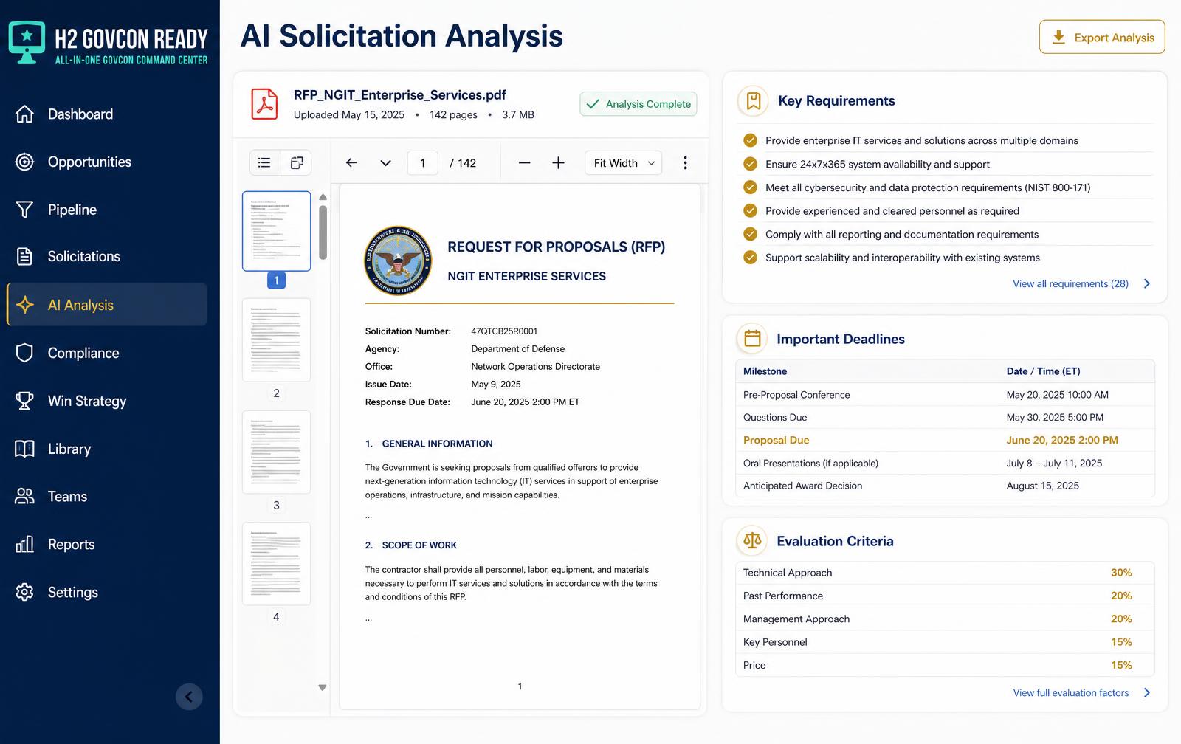Select the page 3 thumbnail
The height and width of the screenshot is (744, 1181).
coord(276,452)
